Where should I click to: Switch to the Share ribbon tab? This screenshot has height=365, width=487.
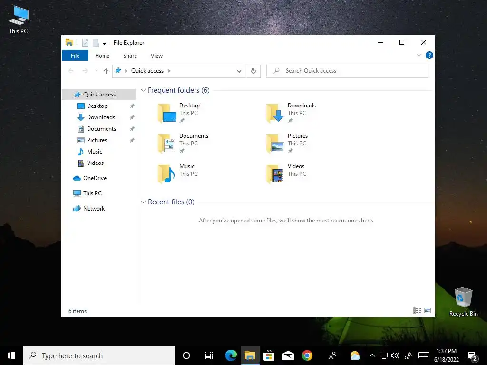(130, 56)
